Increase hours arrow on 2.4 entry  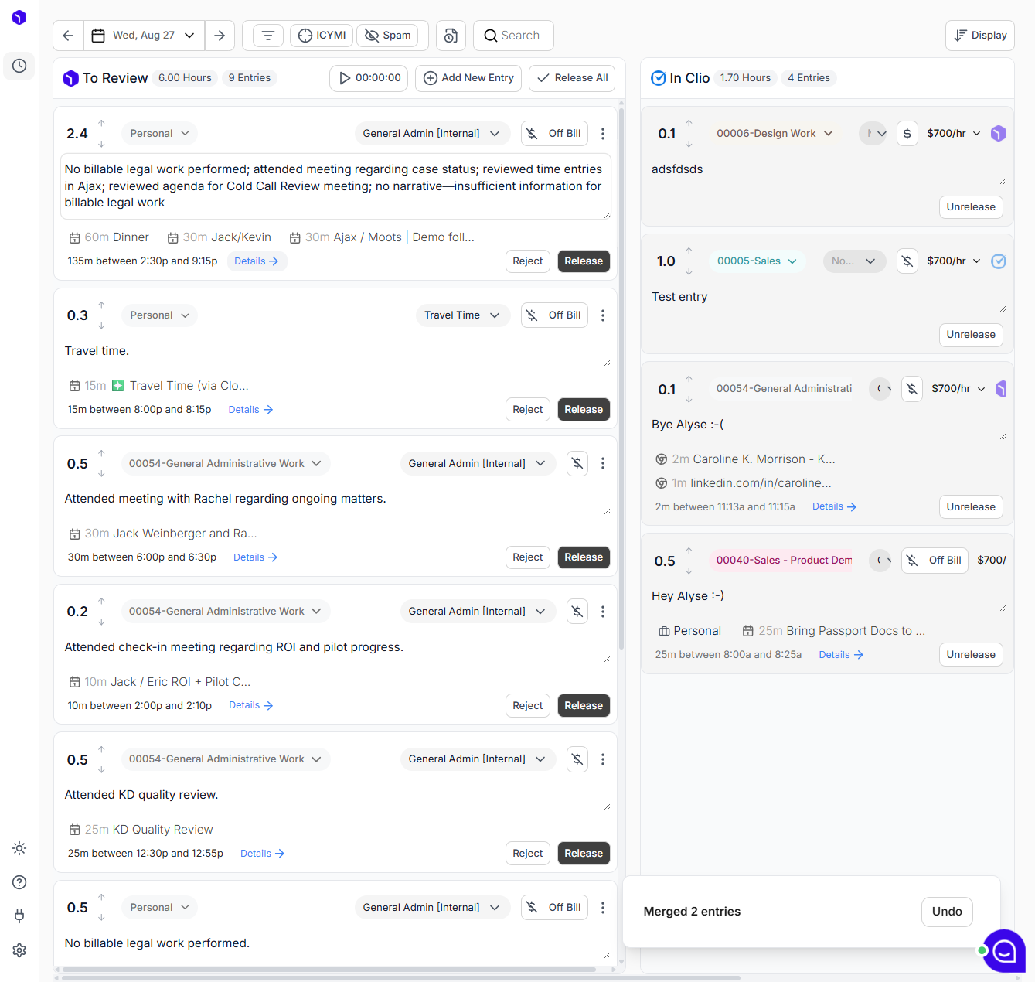pos(101,123)
